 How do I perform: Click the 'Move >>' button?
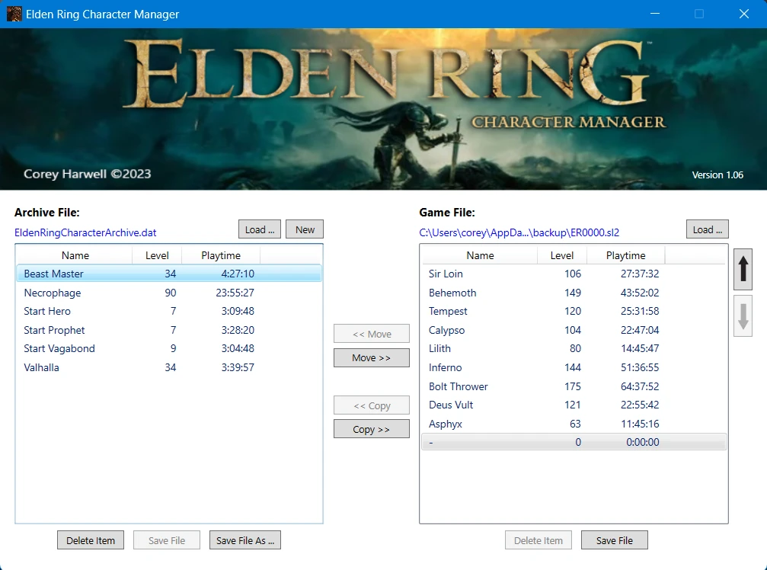[x=371, y=357]
